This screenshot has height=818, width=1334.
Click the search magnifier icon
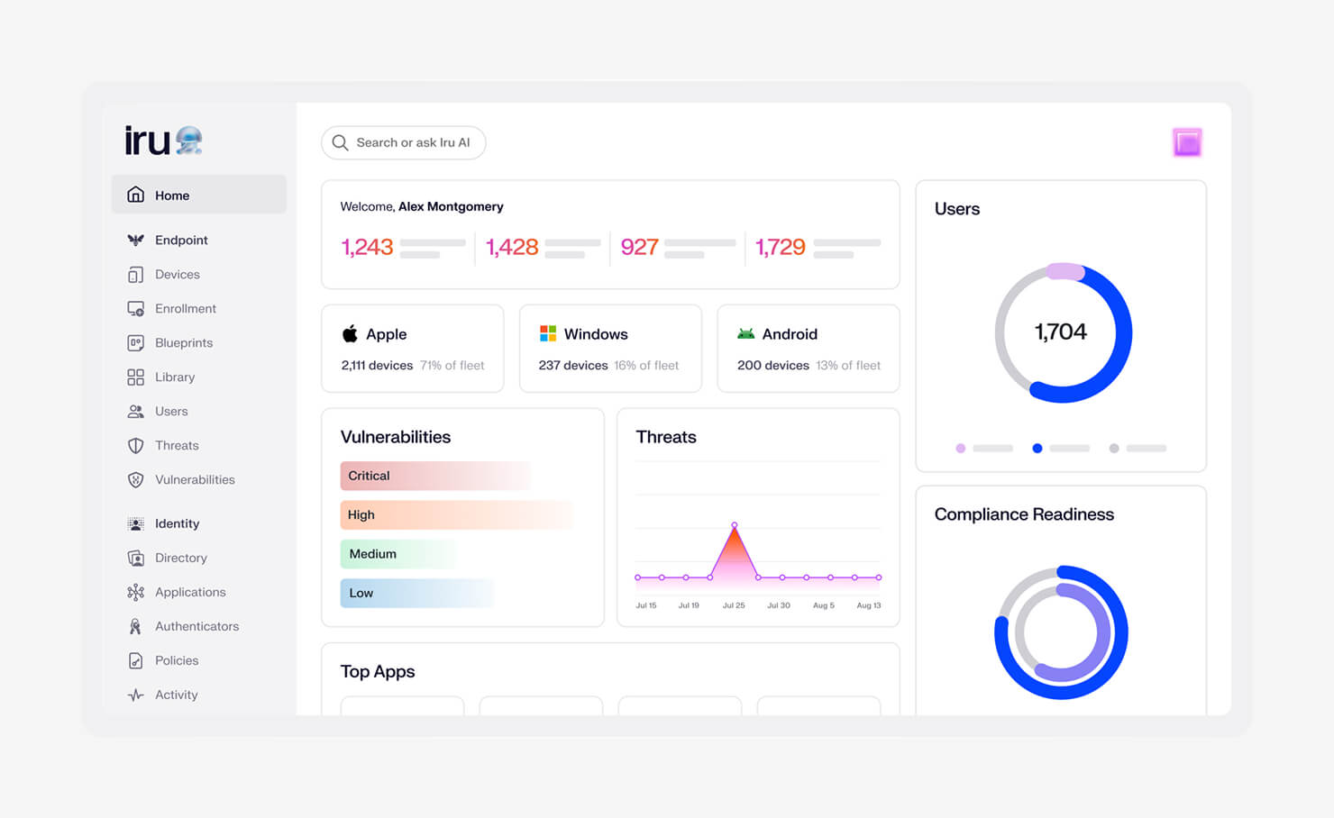pos(340,142)
